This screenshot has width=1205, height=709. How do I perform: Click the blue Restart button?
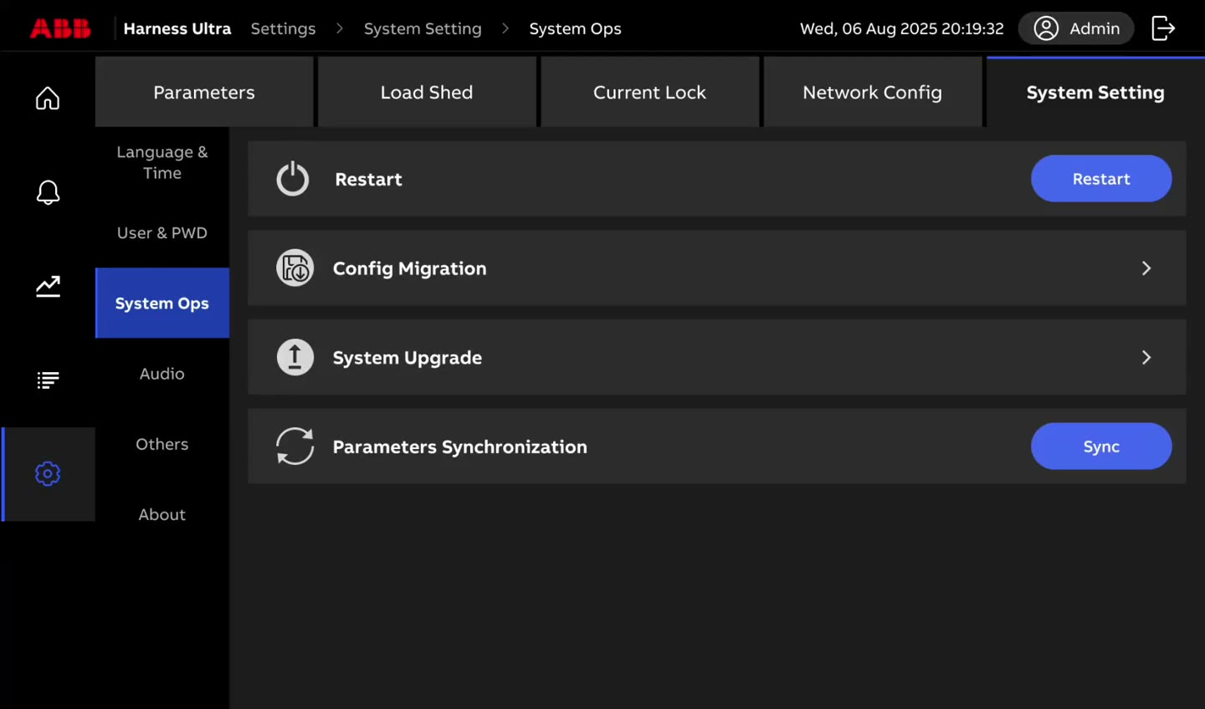(1101, 179)
